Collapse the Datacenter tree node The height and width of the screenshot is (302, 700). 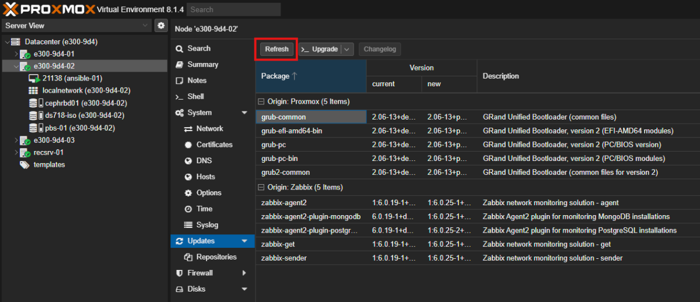coord(6,42)
